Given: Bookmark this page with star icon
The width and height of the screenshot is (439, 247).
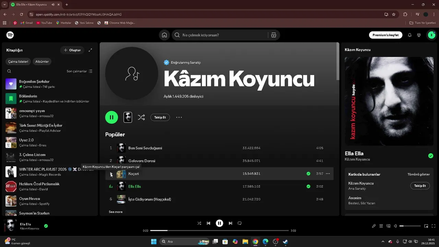Looking at the screenshot, I should [x=394, y=14].
